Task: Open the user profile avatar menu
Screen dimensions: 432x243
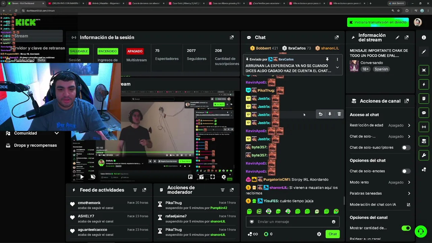Action: click(x=418, y=22)
